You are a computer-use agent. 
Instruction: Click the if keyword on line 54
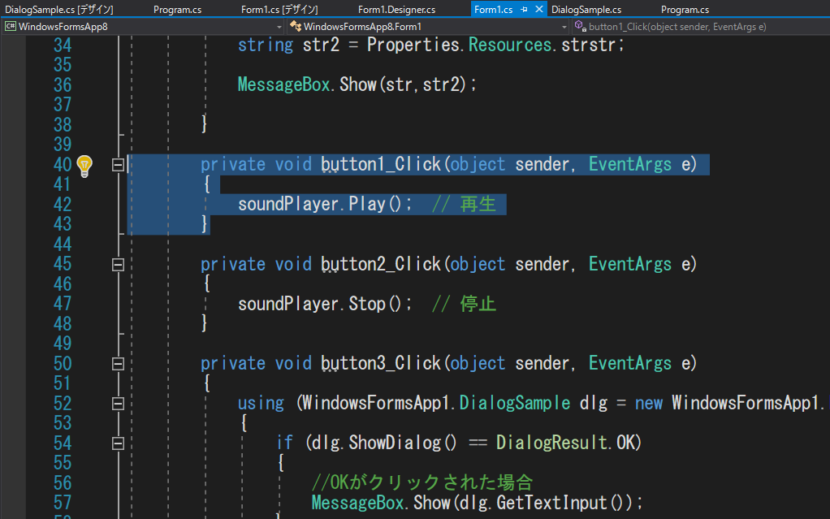[284, 443]
